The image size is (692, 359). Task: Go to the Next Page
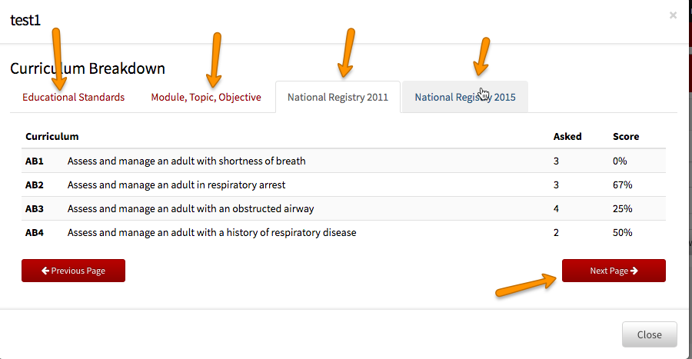[x=614, y=271]
